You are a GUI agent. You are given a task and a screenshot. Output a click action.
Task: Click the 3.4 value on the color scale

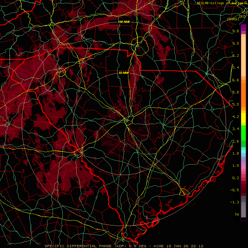(x=236, y=129)
